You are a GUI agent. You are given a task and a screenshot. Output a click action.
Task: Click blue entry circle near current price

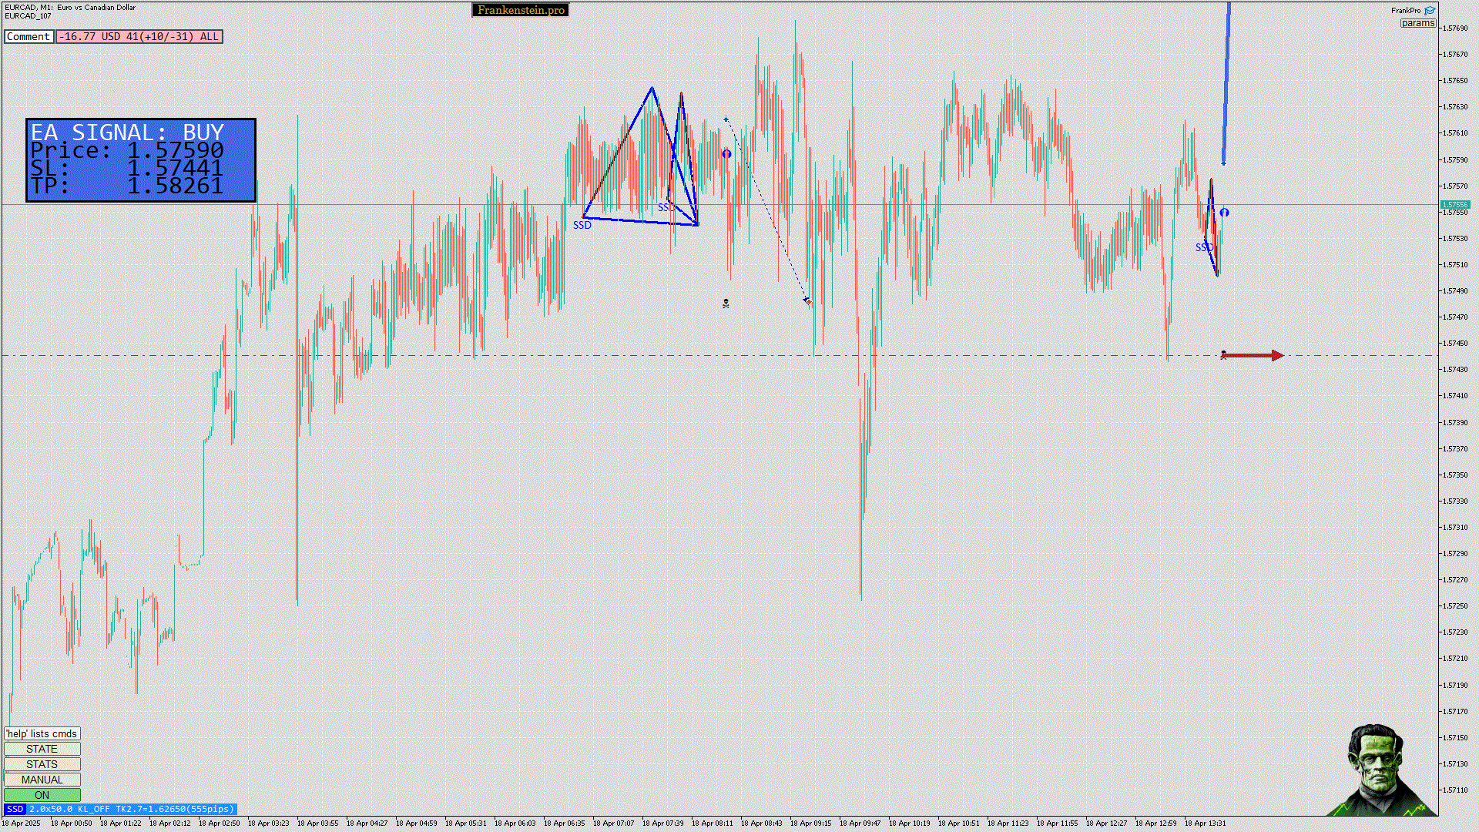(1224, 213)
